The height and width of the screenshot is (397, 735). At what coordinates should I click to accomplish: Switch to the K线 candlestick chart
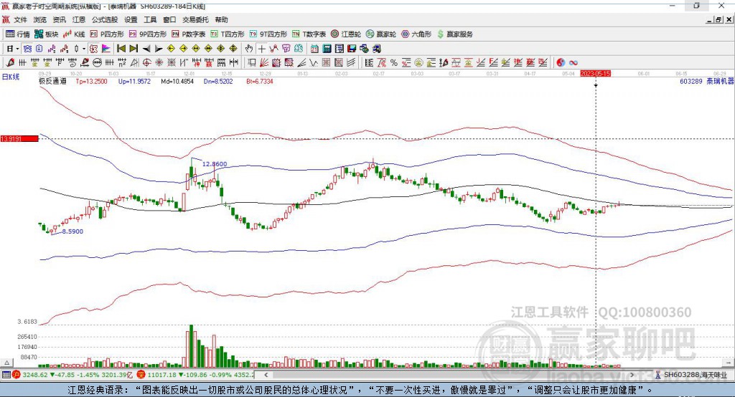74,34
